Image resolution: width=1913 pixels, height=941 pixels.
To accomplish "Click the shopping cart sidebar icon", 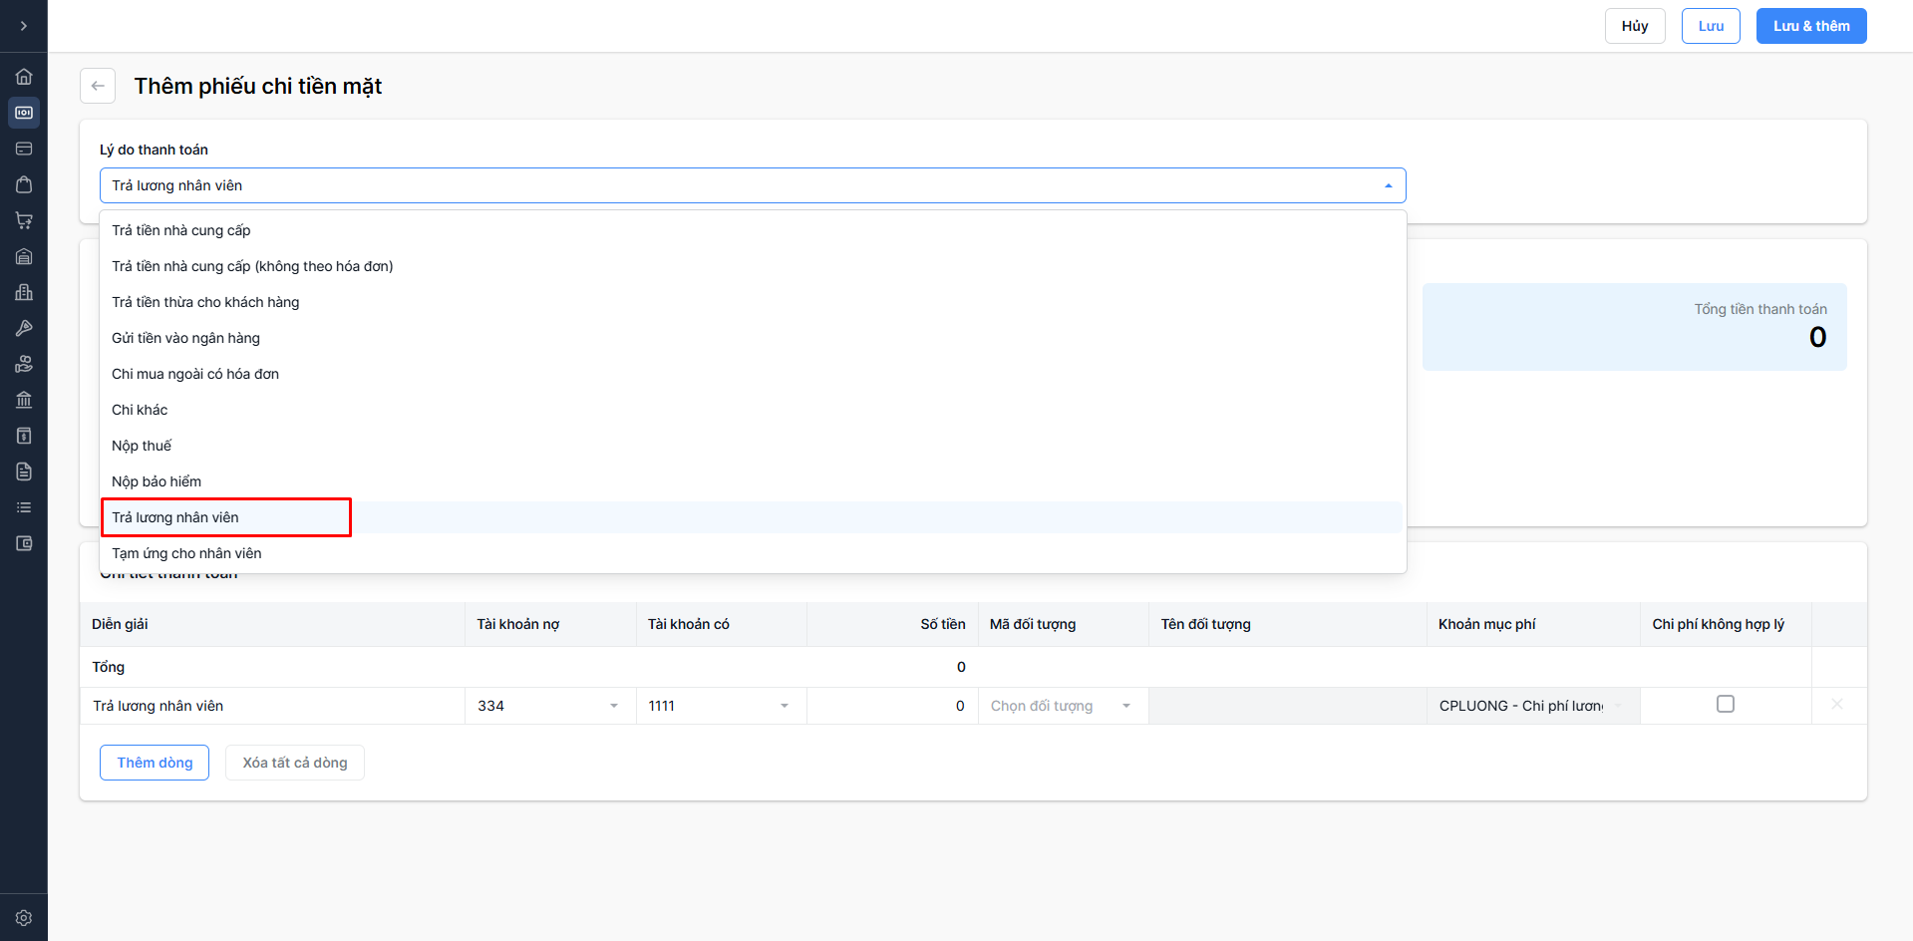I will click(x=24, y=220).
